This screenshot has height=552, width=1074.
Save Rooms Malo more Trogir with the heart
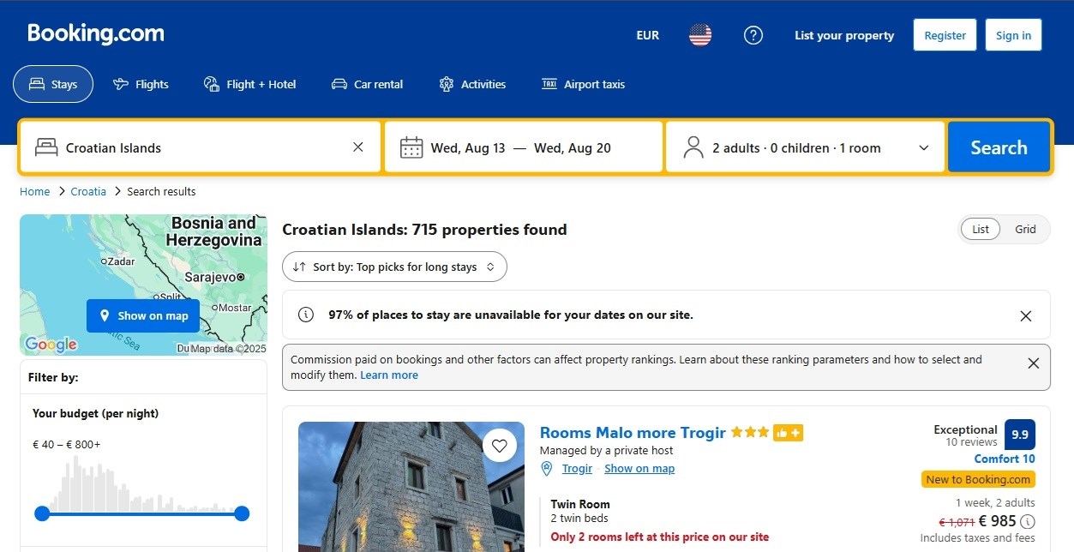[x=500, y=446]
